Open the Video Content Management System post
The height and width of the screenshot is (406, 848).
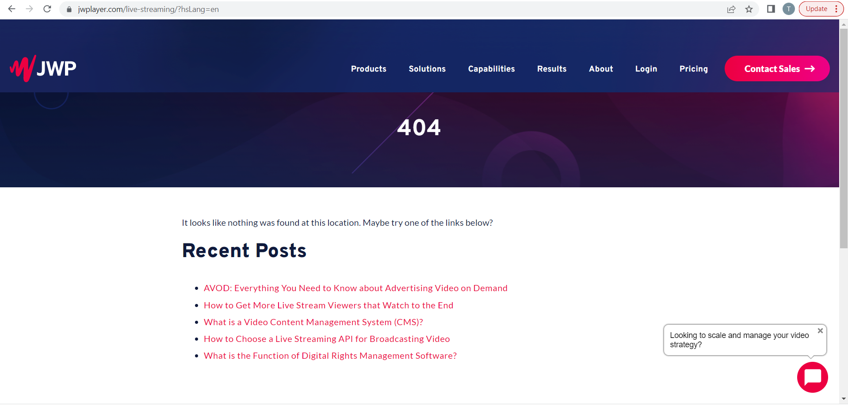tap(313, 322)
